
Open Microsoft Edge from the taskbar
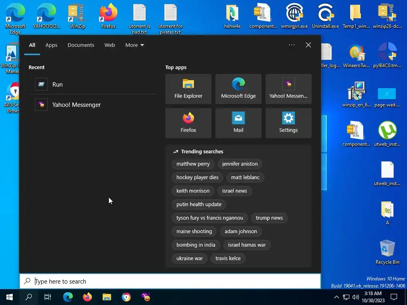pos(68,297)
